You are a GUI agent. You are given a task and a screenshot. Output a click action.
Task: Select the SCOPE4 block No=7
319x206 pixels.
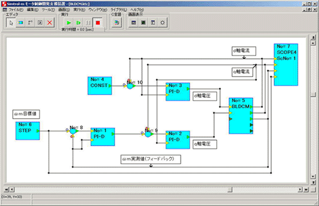click(x=286, y=64)
